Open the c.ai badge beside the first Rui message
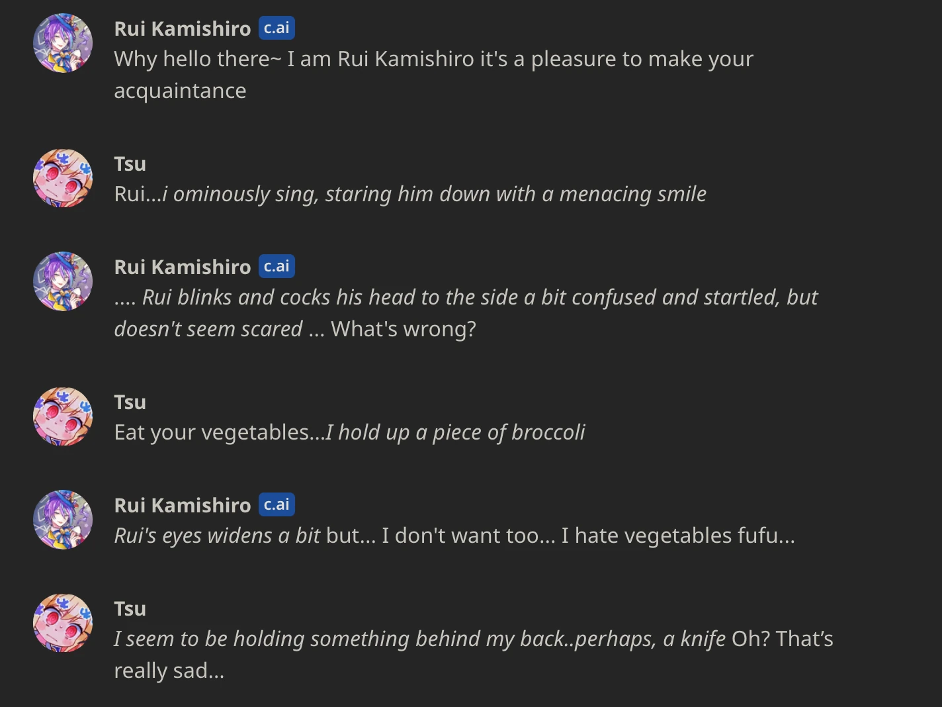 277,28
